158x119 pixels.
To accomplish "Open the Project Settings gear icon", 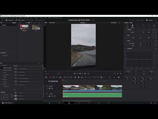I will (x=155, y=103).
